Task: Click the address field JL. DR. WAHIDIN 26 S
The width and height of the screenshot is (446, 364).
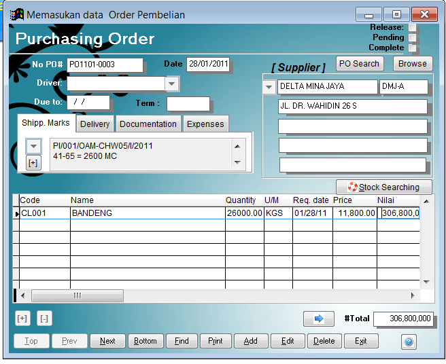Action: (x=353, y=106)
